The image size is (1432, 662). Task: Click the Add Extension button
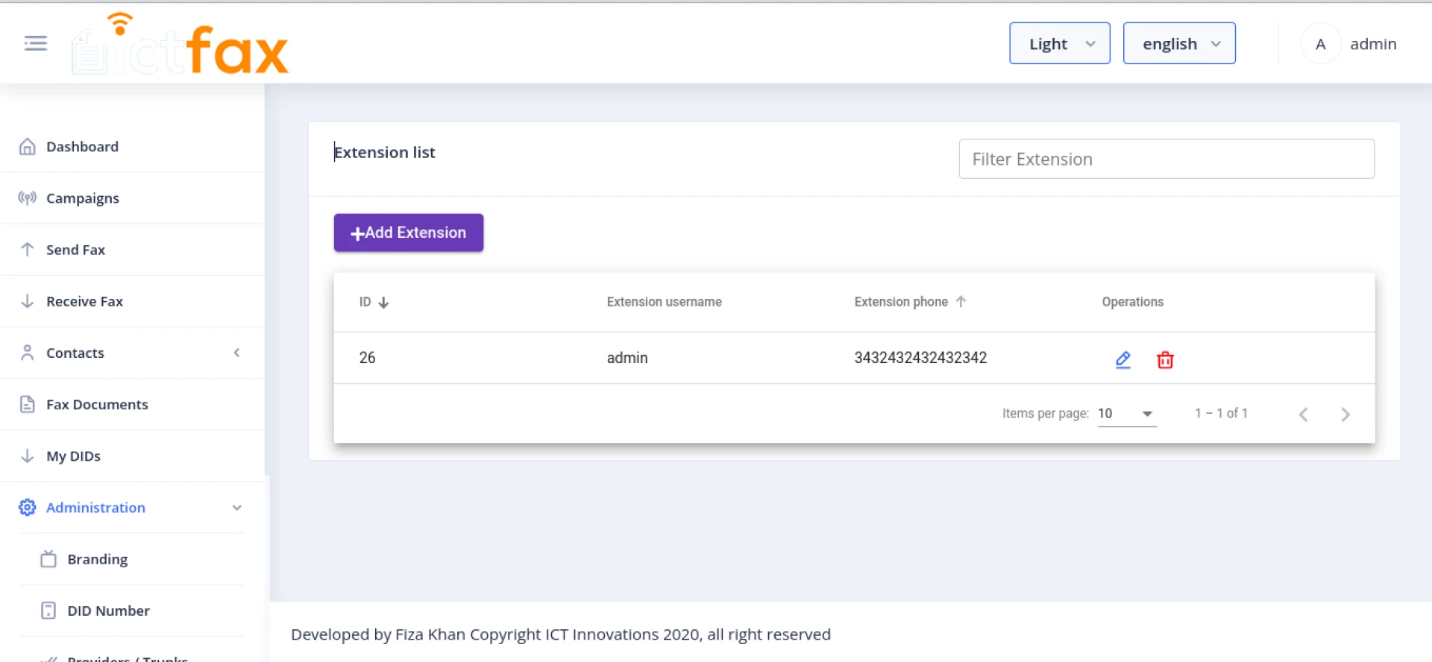tap(408, 233)
